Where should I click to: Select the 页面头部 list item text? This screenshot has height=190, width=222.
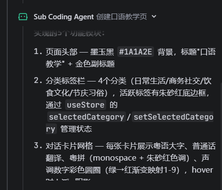click(61, 52)
